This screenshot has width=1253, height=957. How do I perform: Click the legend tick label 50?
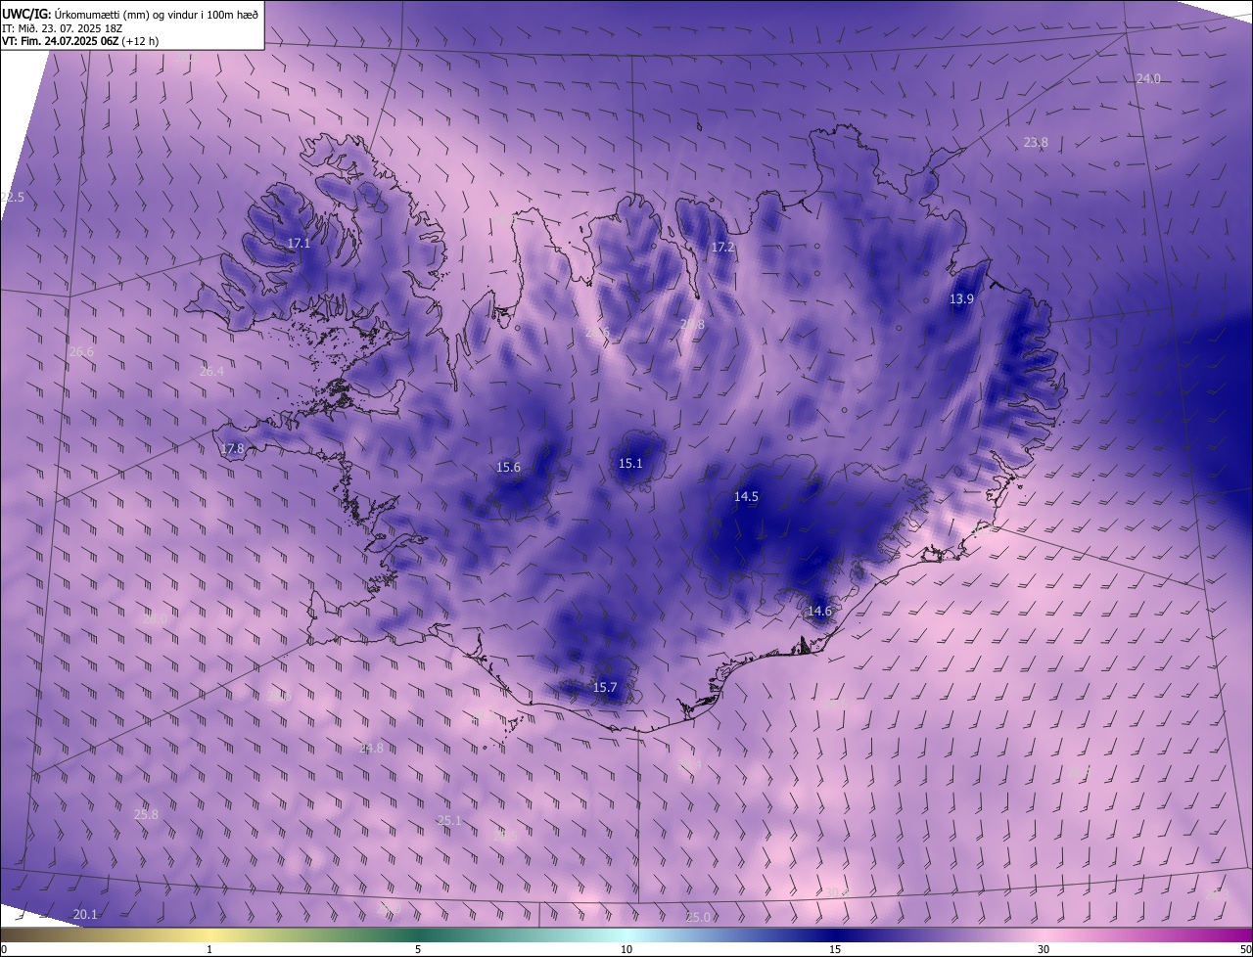(1245, 950)
